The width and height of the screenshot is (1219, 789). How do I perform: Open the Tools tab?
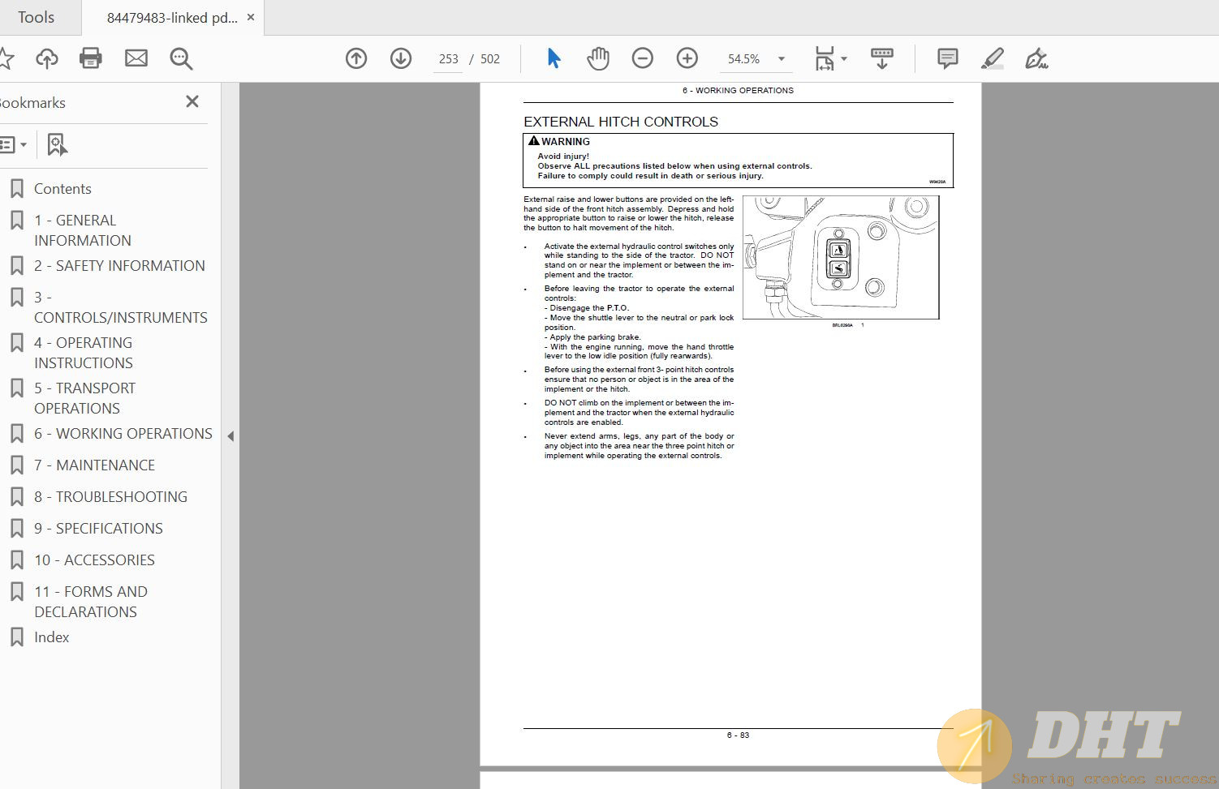click(36, 17)
